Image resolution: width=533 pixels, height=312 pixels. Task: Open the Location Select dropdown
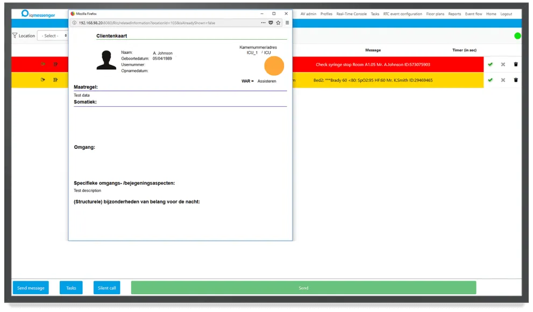[52, 35]
